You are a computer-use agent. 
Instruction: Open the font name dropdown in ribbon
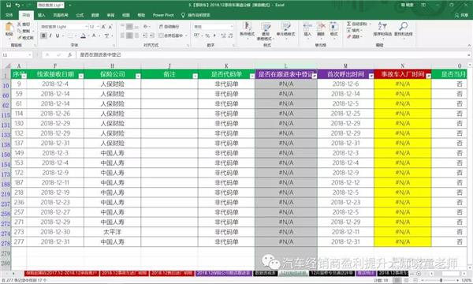click(x=86, y=27)
